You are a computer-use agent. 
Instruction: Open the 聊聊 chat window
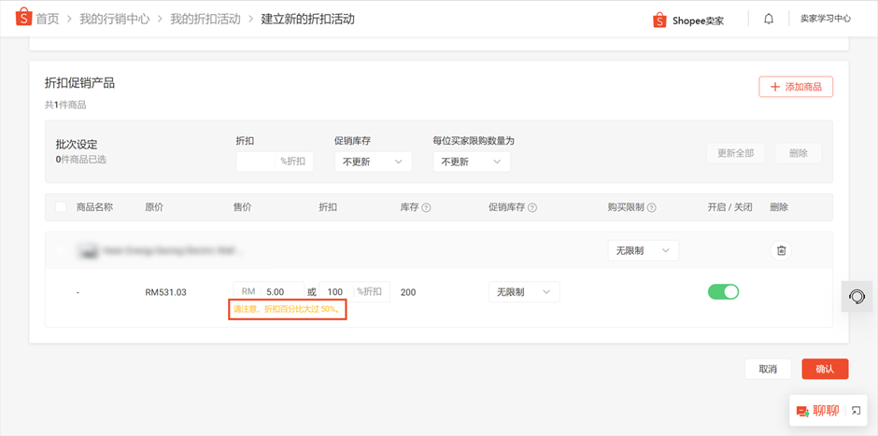coord(818,411)
